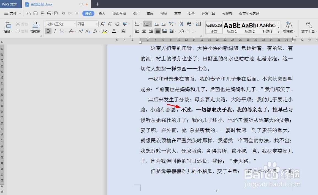Image resolution: width=318 pixels, height=195 pixels.
Task: Undo the last action
Action: pos(63,13)
